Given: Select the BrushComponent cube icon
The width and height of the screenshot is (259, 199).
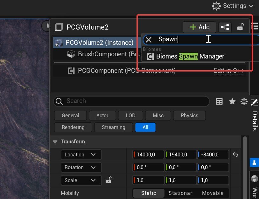Looking at the screenshot, I should point(72,54).
